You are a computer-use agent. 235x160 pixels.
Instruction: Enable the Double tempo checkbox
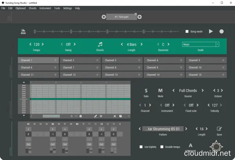[162, 147]
